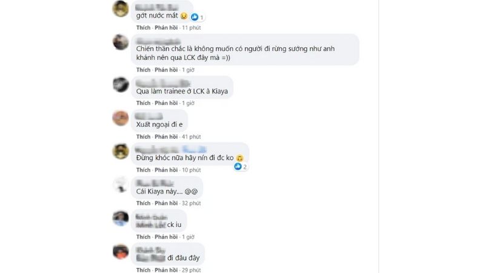Reply to 'Xuất ngoại đi e' comment
The image size is (485, 273).
click(166, 137)
